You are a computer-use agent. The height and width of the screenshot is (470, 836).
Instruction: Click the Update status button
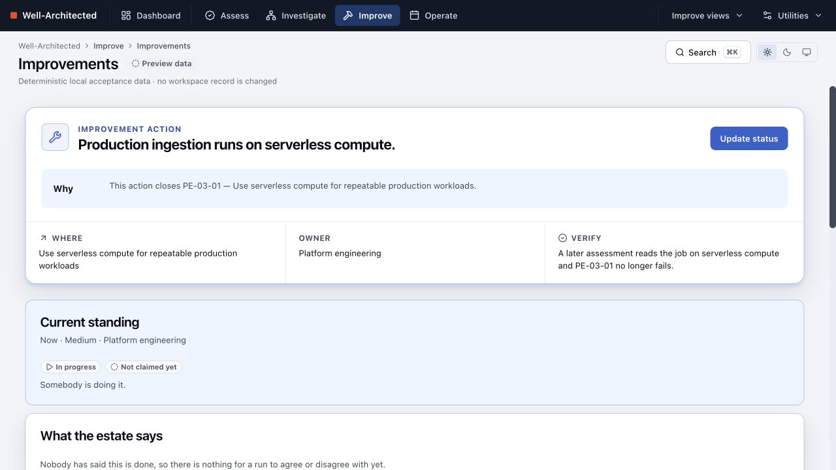point(748,138)
